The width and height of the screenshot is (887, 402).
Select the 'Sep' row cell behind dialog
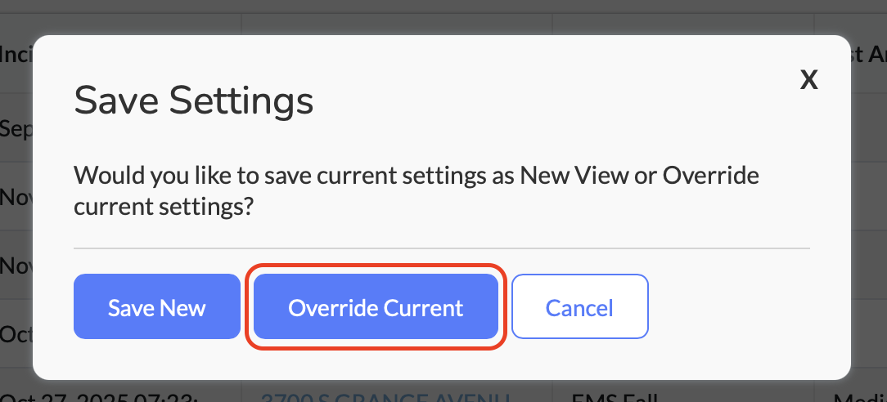(x=16, y=128)
